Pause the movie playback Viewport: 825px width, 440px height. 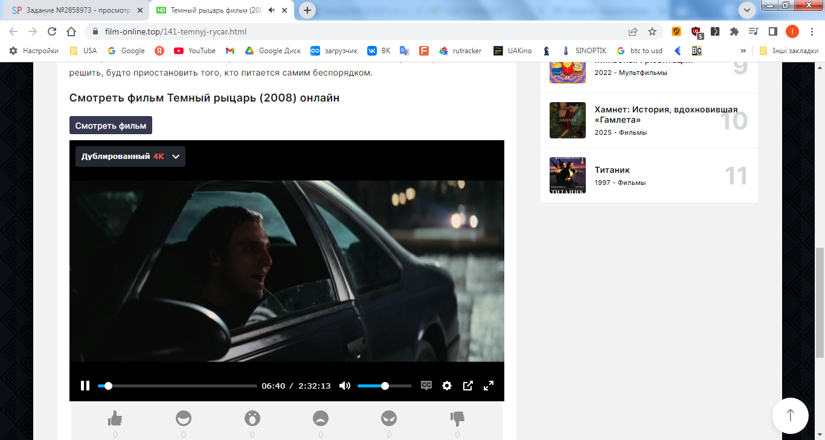coord(85,386)
